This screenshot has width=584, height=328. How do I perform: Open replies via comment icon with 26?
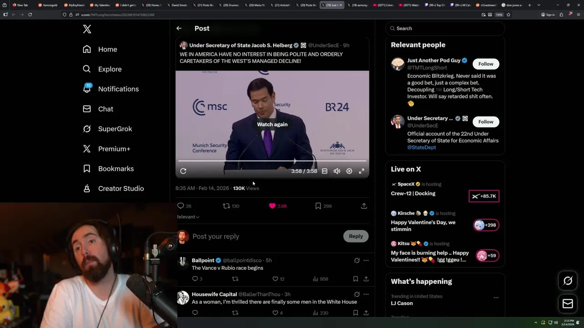pos(184,206)
